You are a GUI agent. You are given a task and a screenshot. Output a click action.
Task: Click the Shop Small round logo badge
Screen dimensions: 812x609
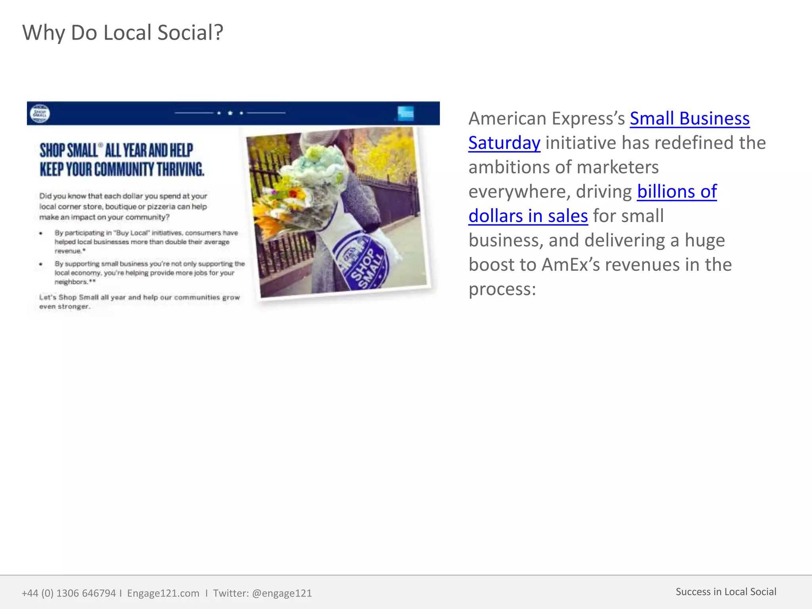[40, 113]
